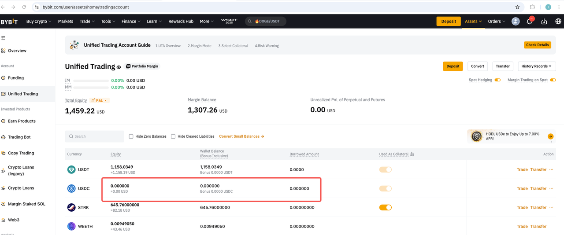Disable STRK used as collateral
The width and height of the screenshot is (564, 235).
pos(386,207)
